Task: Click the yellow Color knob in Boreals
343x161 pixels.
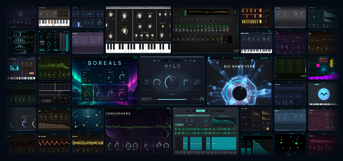Action: point(87,94)
